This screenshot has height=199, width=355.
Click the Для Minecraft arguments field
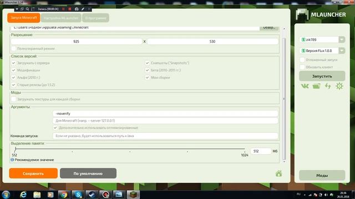click(165, 121)
